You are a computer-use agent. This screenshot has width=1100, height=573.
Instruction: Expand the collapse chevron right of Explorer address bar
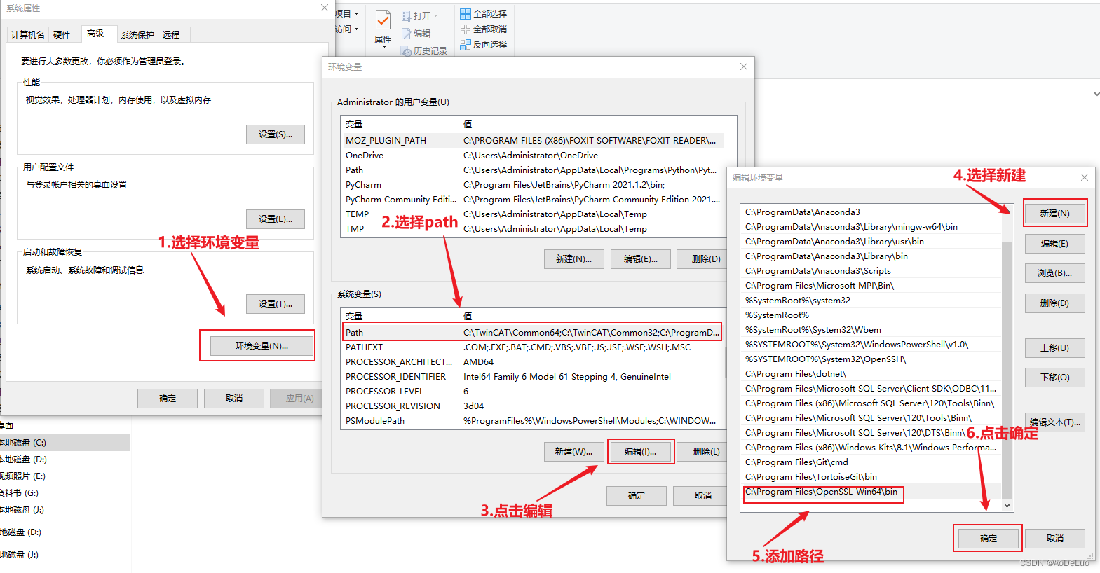[x=1096, y=94]
